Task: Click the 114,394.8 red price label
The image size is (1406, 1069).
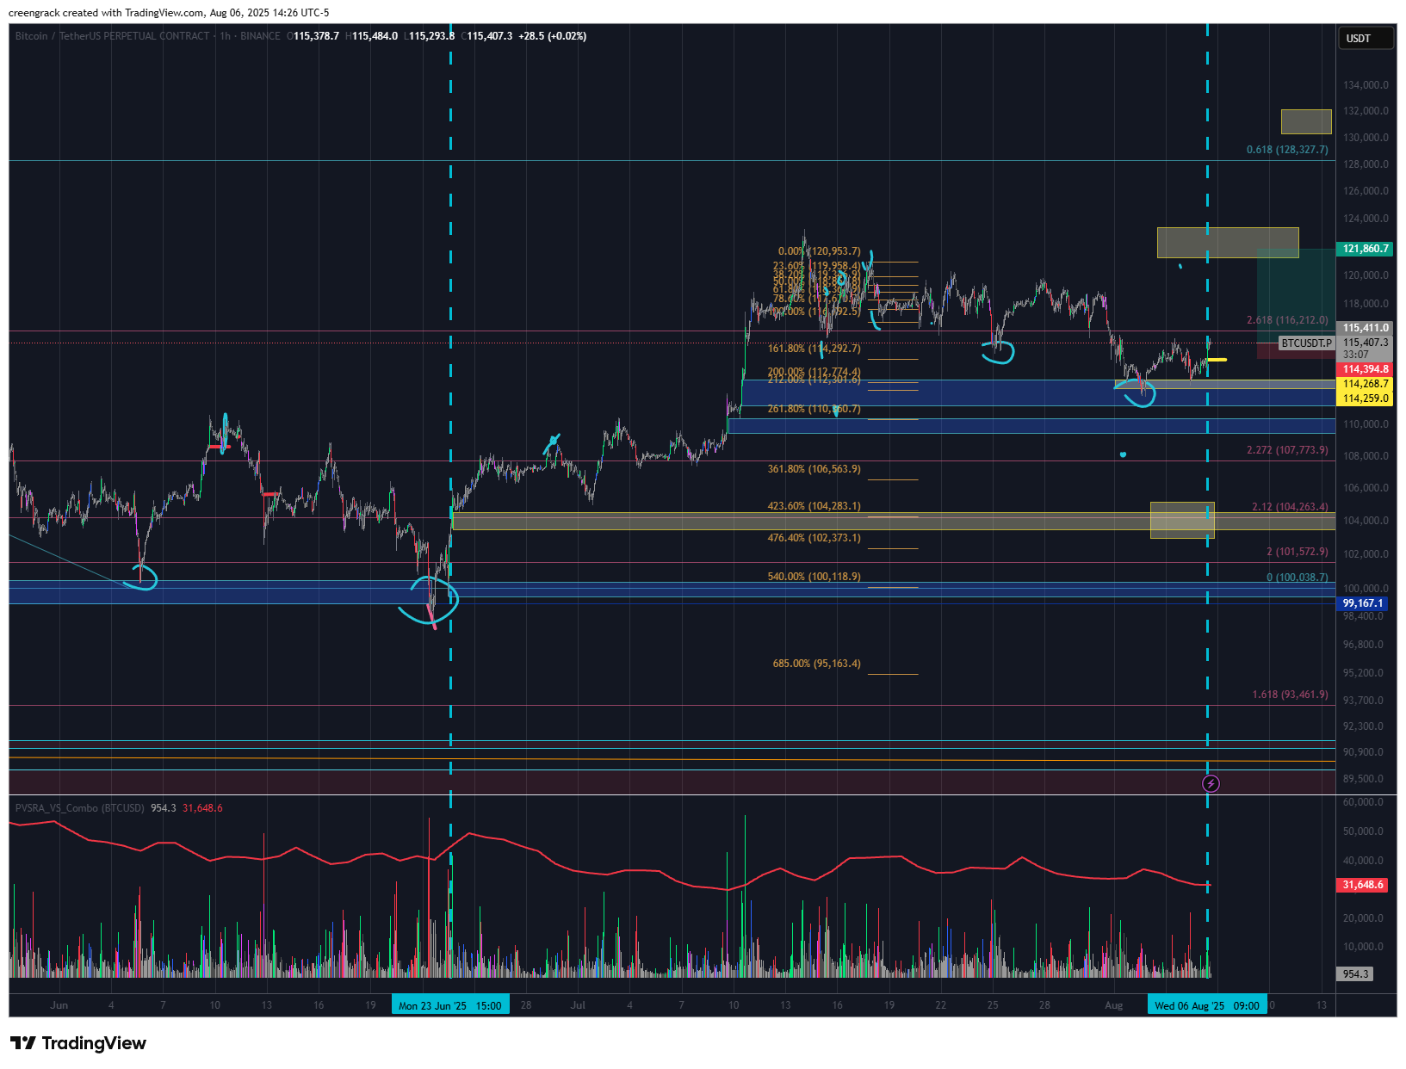Action: coord(1365,369)
